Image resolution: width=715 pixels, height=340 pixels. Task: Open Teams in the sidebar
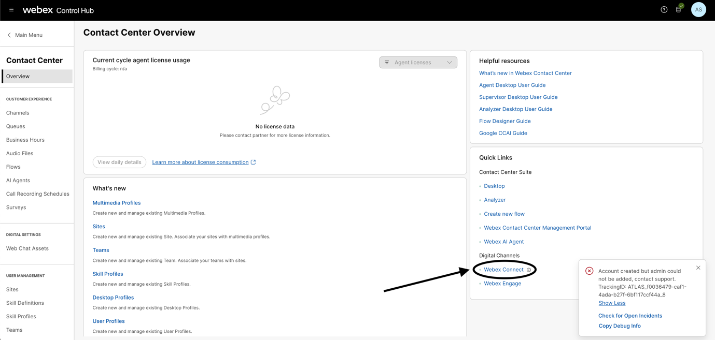(x=15, y=330)
